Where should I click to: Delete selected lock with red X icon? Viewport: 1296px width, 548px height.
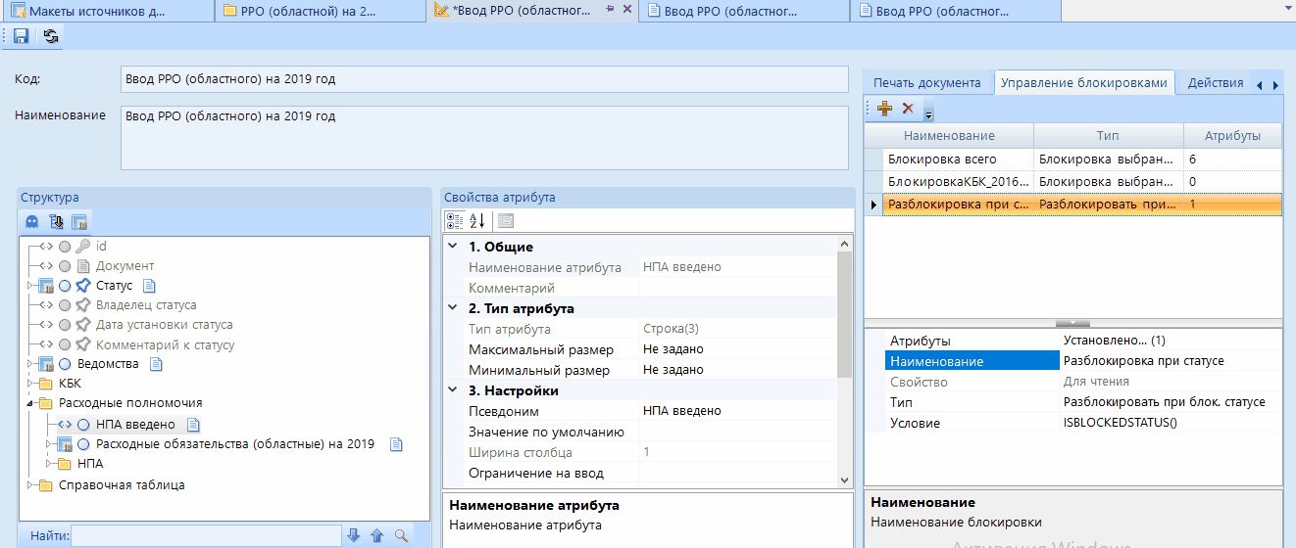(x=908, y=109)
